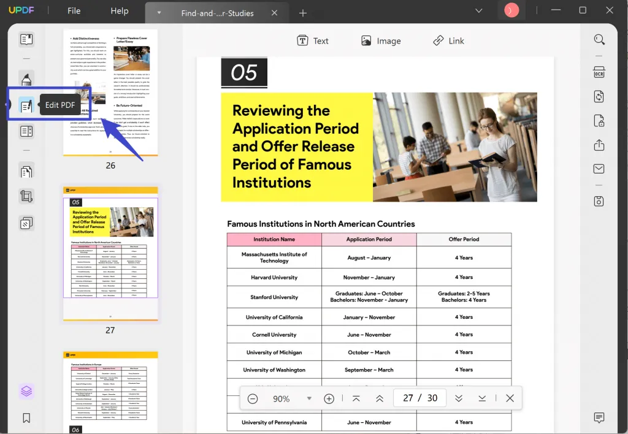Select the Text editing tool
Screen dimensions: 628x434
pyautogui.click(x=313, y=41)
